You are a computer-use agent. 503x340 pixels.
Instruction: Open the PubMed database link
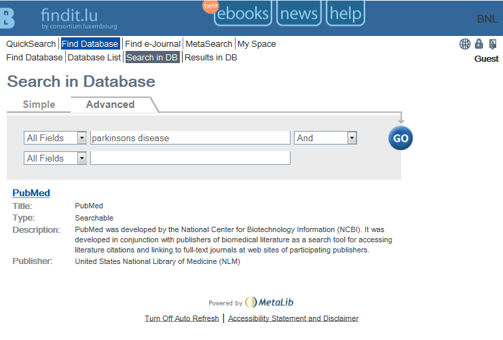click(31, 193)
